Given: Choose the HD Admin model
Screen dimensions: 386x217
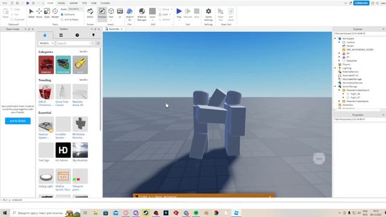Looking at the screenshot, I should click(63, 152).
